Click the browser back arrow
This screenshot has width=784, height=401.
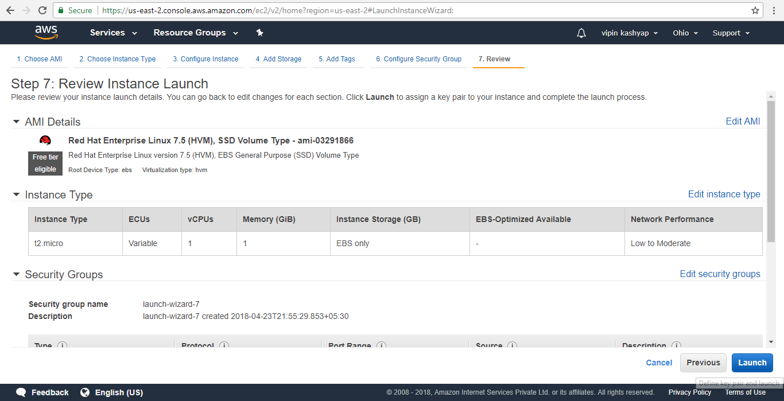(x=10, y=10)
